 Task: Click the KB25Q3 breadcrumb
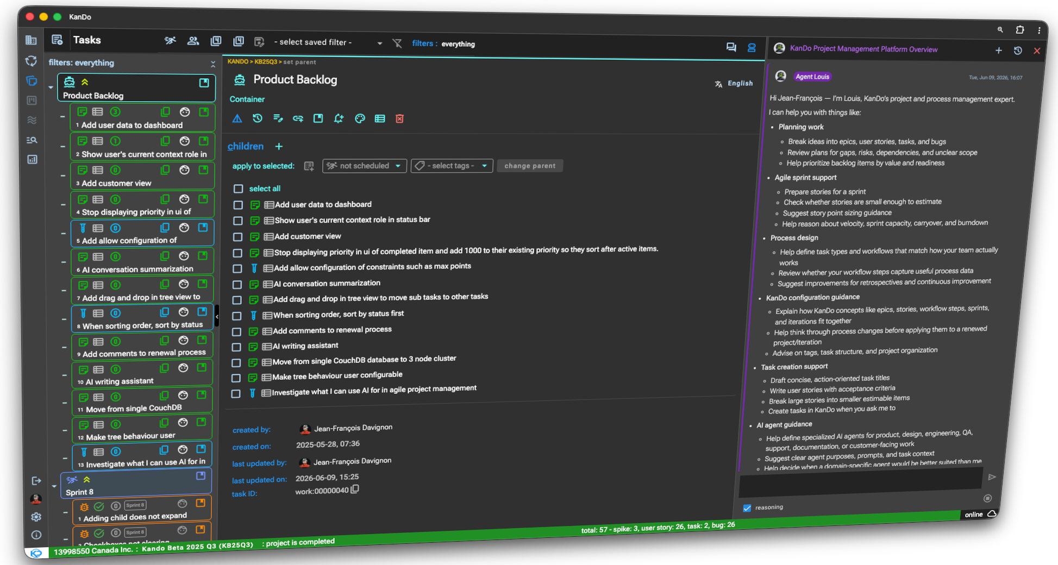(266, 61)
